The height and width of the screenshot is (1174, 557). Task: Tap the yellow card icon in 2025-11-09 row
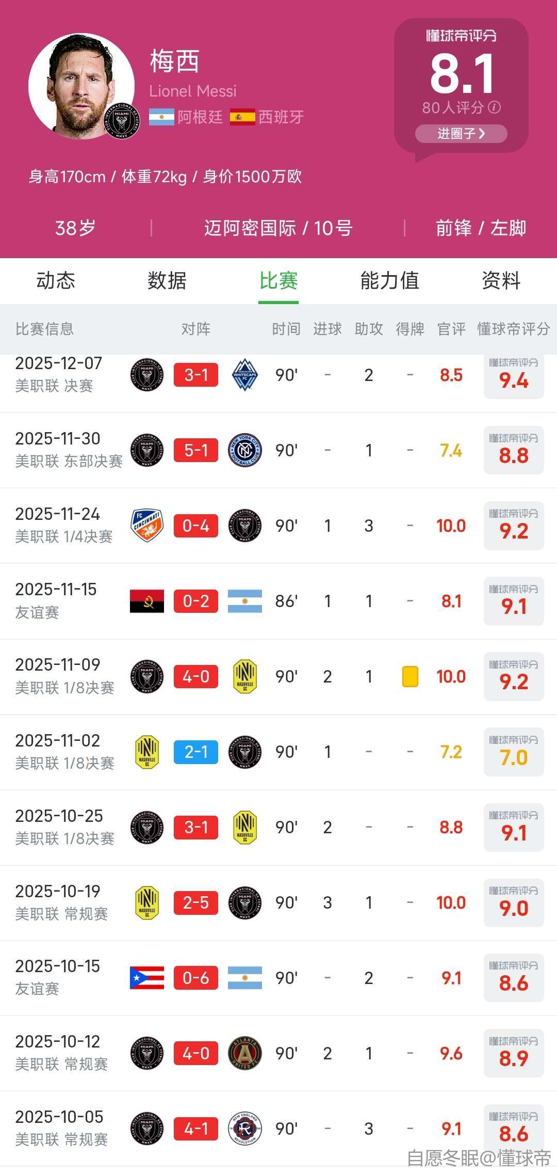[410, 676]
